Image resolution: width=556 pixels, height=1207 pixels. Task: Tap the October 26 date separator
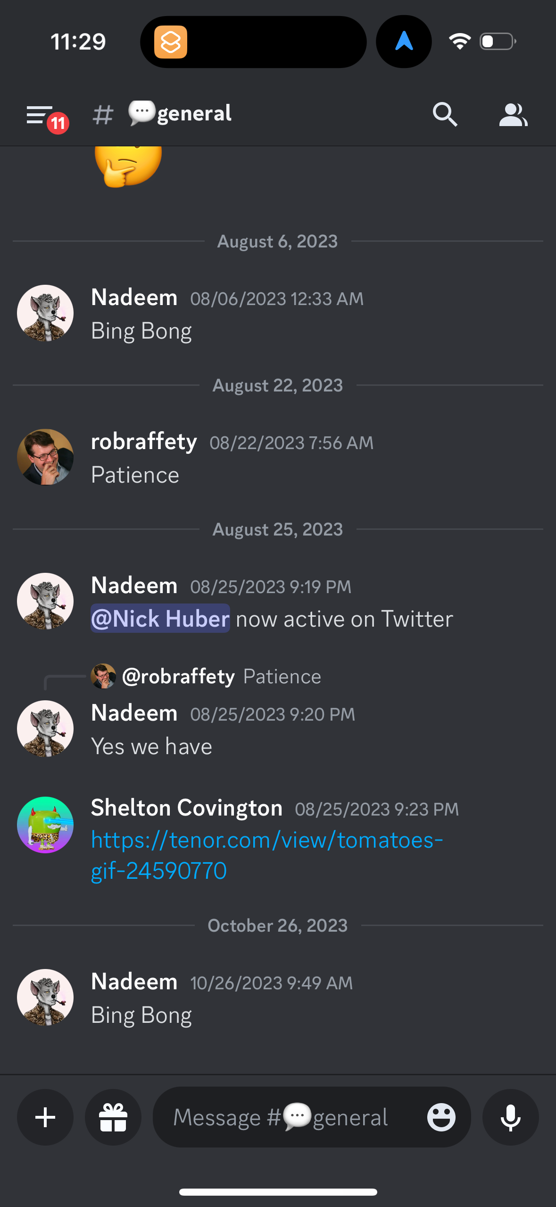click(277, 925)
